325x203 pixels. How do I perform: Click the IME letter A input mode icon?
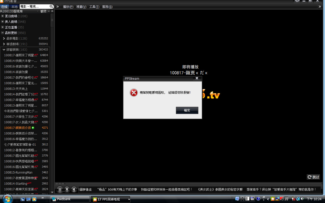[x=242, y=199]
